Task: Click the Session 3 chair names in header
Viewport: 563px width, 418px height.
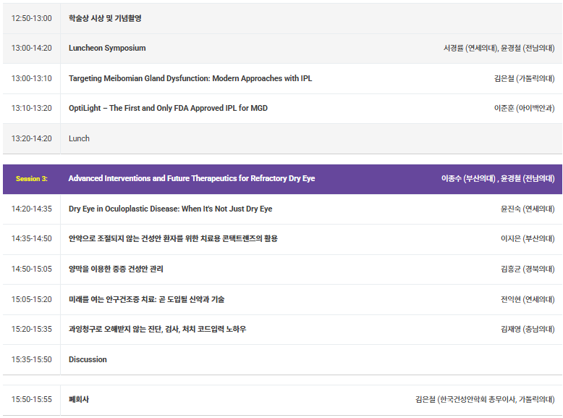Action: point(498,178)
